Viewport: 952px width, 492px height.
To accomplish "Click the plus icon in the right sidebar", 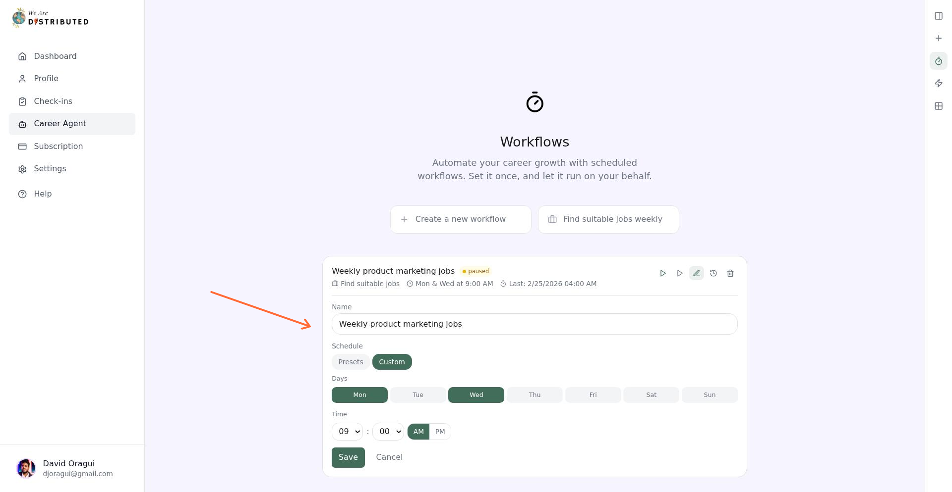I will point(939,38).
